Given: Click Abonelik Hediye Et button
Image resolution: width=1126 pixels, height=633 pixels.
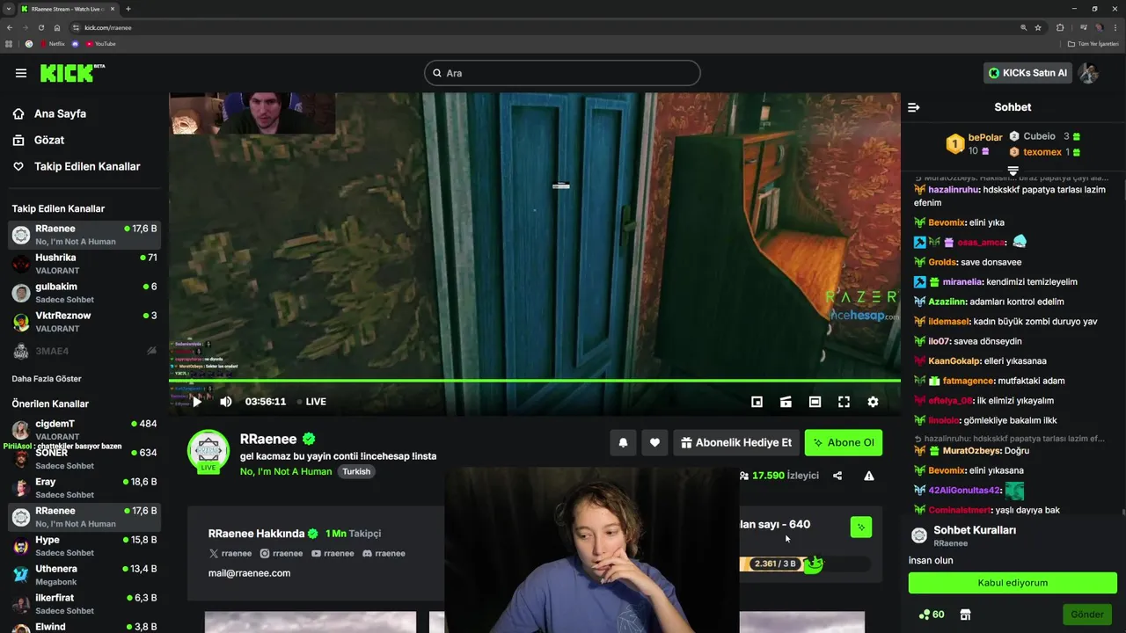Looking at the screenshot, I should click(736, 442).
